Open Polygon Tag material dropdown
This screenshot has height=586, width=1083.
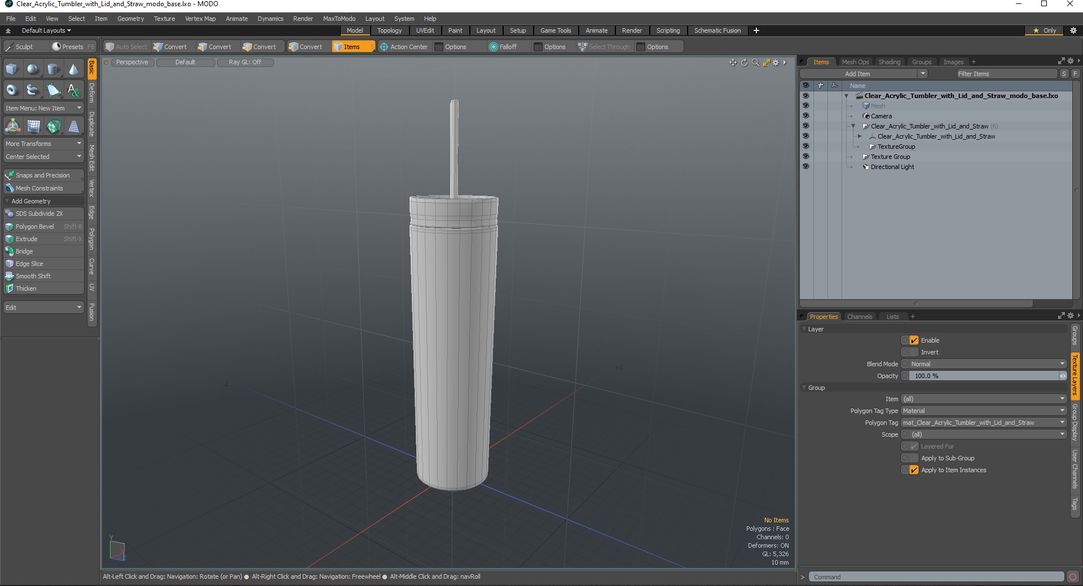(984, 423)
